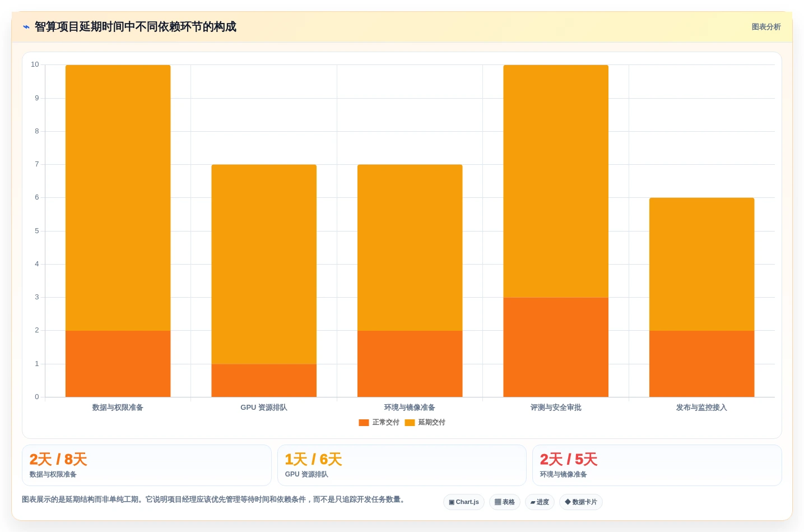
Task: Select the 数据卡片 tag chip
Action: [581, 502]
